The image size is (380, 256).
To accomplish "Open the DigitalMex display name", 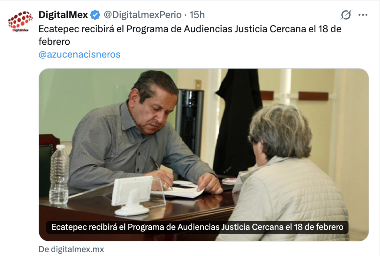I will click(x=63, y=15).
